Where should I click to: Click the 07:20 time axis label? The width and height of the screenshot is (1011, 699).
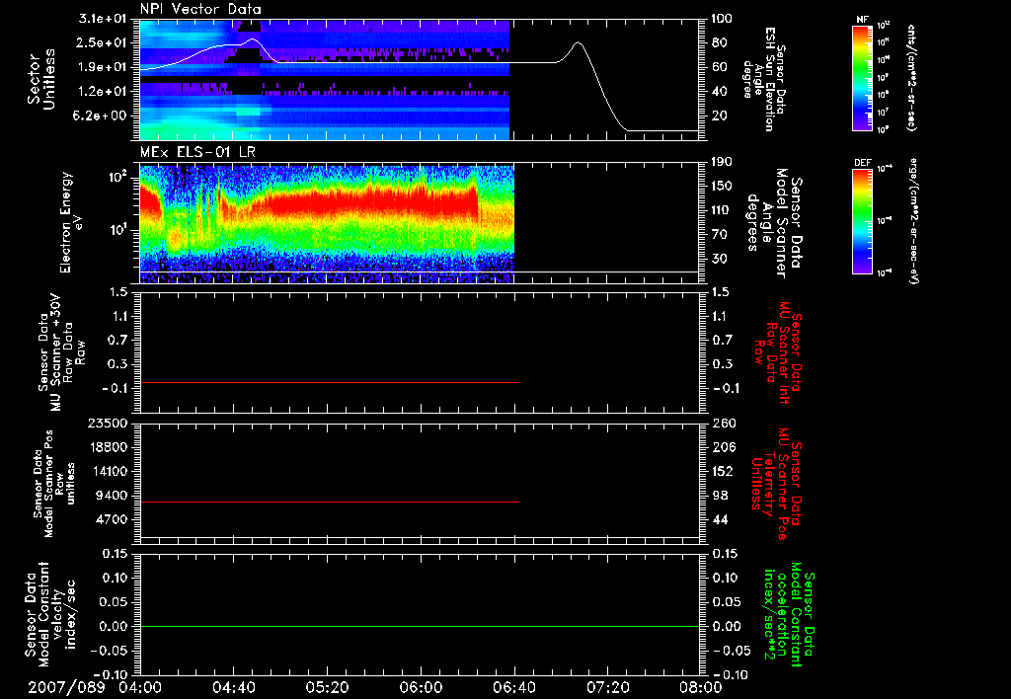pyautogui.click(x=607, y=687)
